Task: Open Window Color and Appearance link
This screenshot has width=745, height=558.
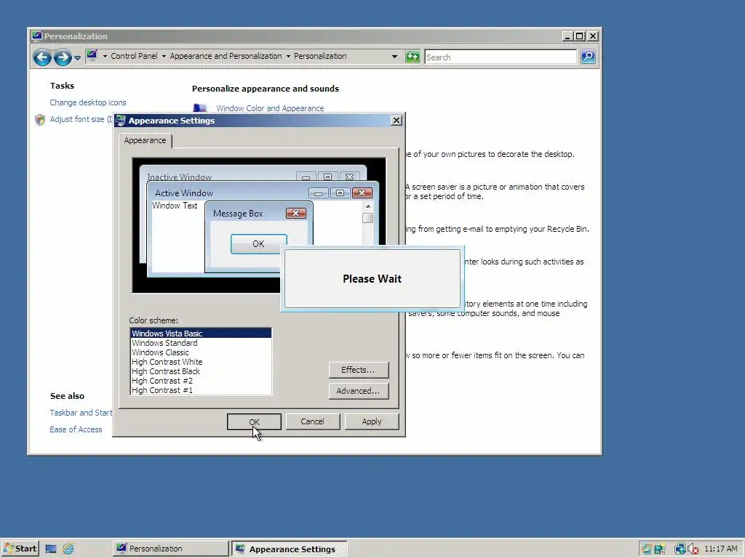Action: click(270, 108)
